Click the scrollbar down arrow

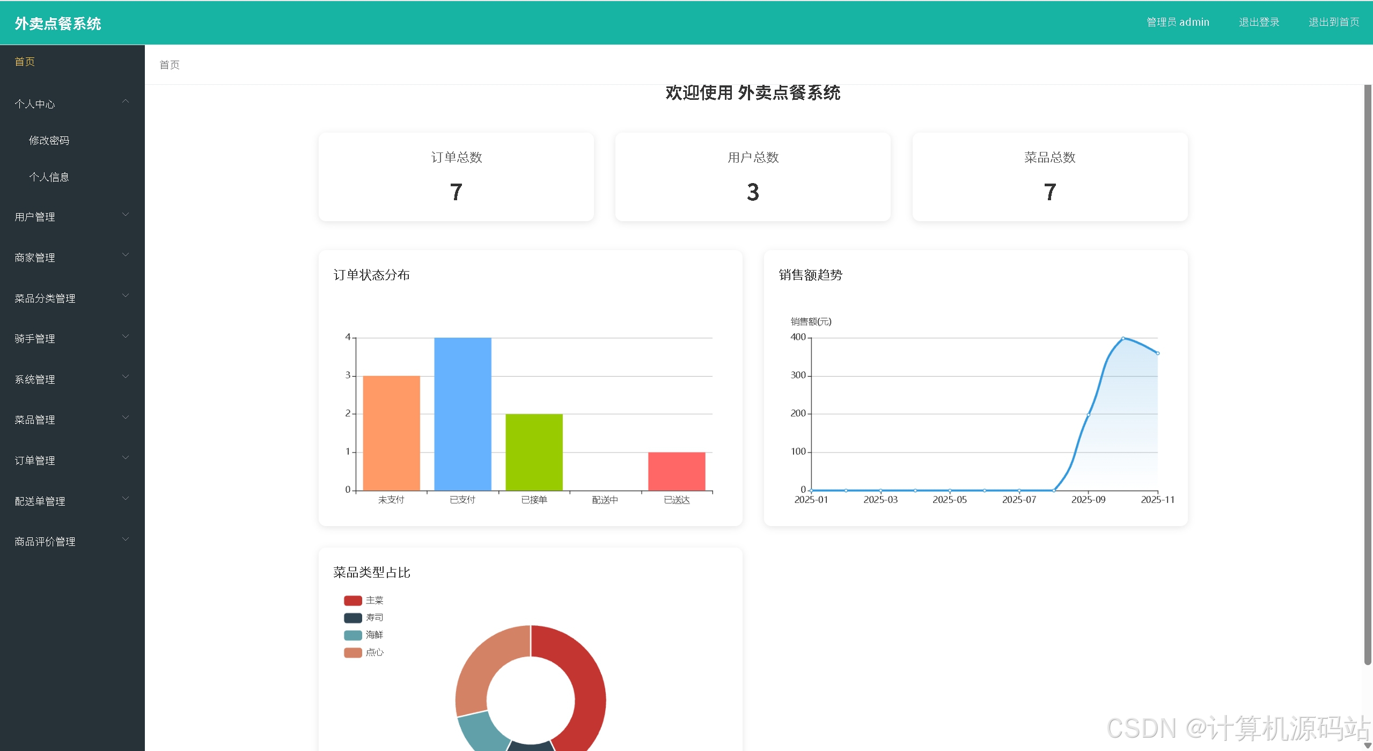tap(1368, 745)
